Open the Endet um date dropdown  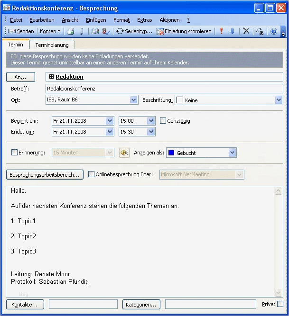point(110,132)
